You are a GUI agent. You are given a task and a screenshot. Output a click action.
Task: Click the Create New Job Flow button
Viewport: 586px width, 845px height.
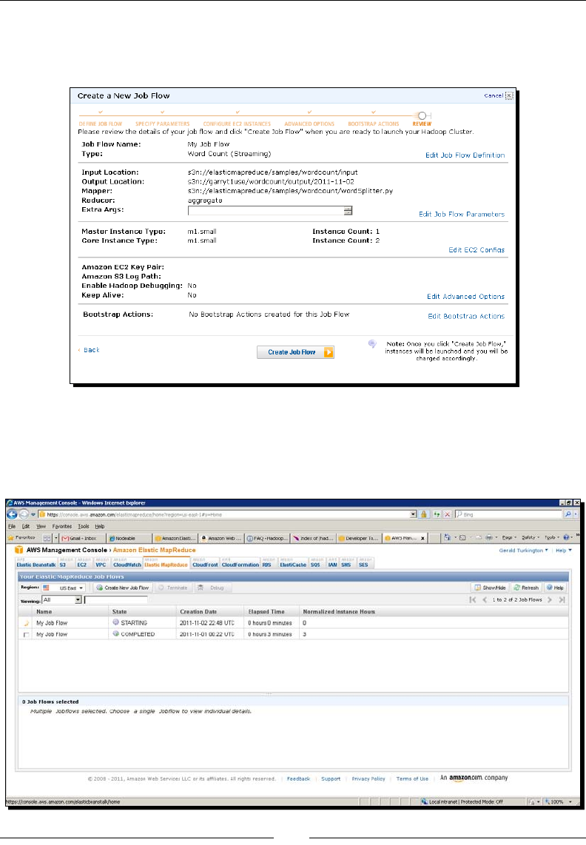(122, 588)
